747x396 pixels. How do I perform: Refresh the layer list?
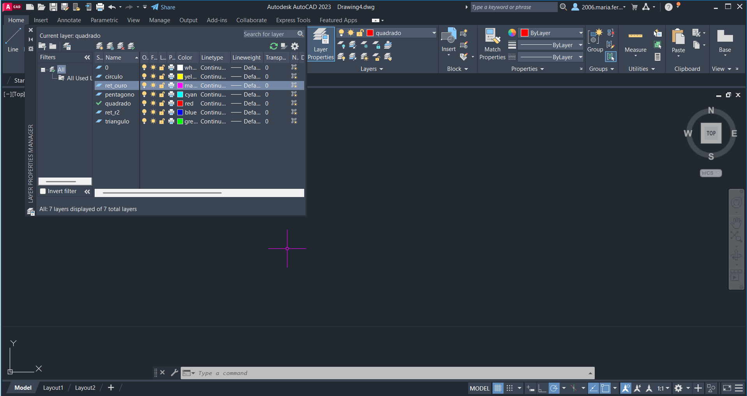pyautogui.click(x=274, y=46)
